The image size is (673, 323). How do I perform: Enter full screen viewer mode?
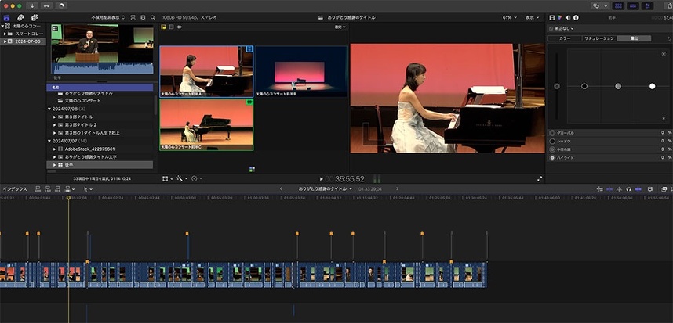540,179
